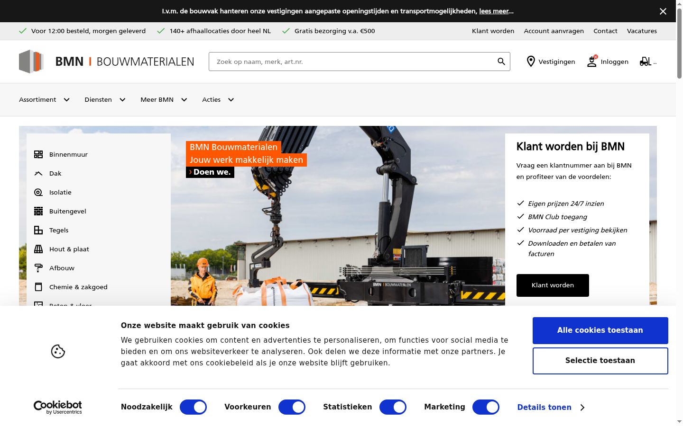The image size is (683, 426).
Task: Click the Hout & plaat icon
Action: pos(38,249)
